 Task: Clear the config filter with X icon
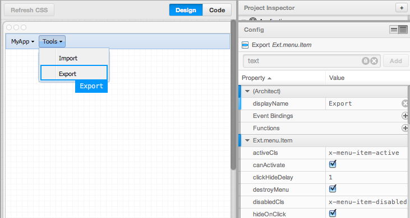click(x=374, y=61)
